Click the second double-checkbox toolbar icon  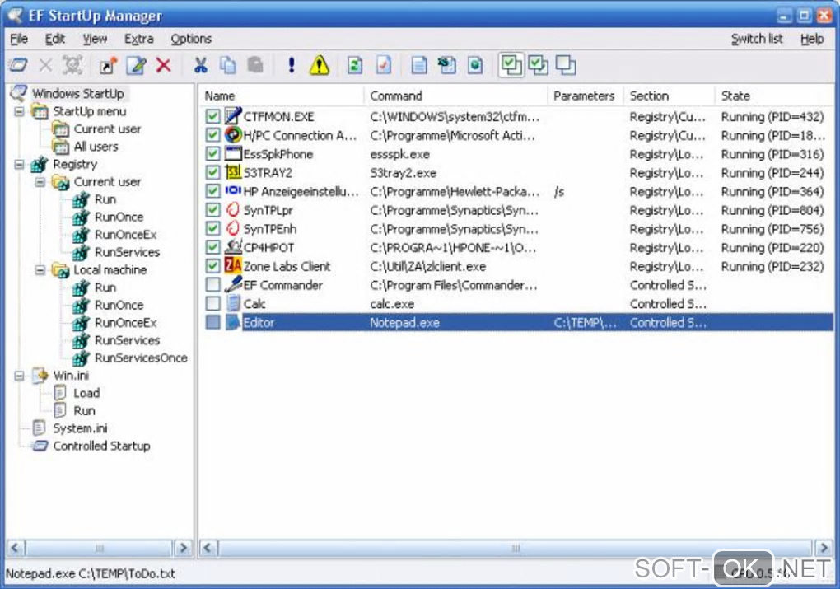pos(538,65)
